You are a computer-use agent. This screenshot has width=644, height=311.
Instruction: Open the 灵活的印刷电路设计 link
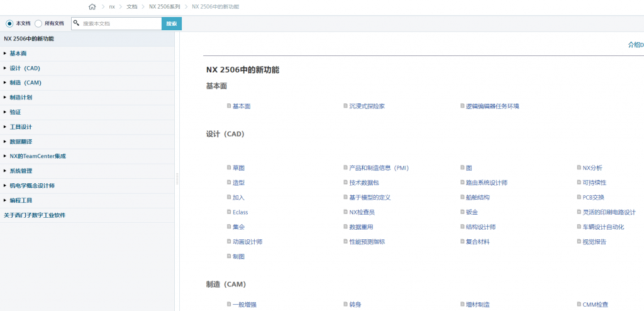(609, 212)
